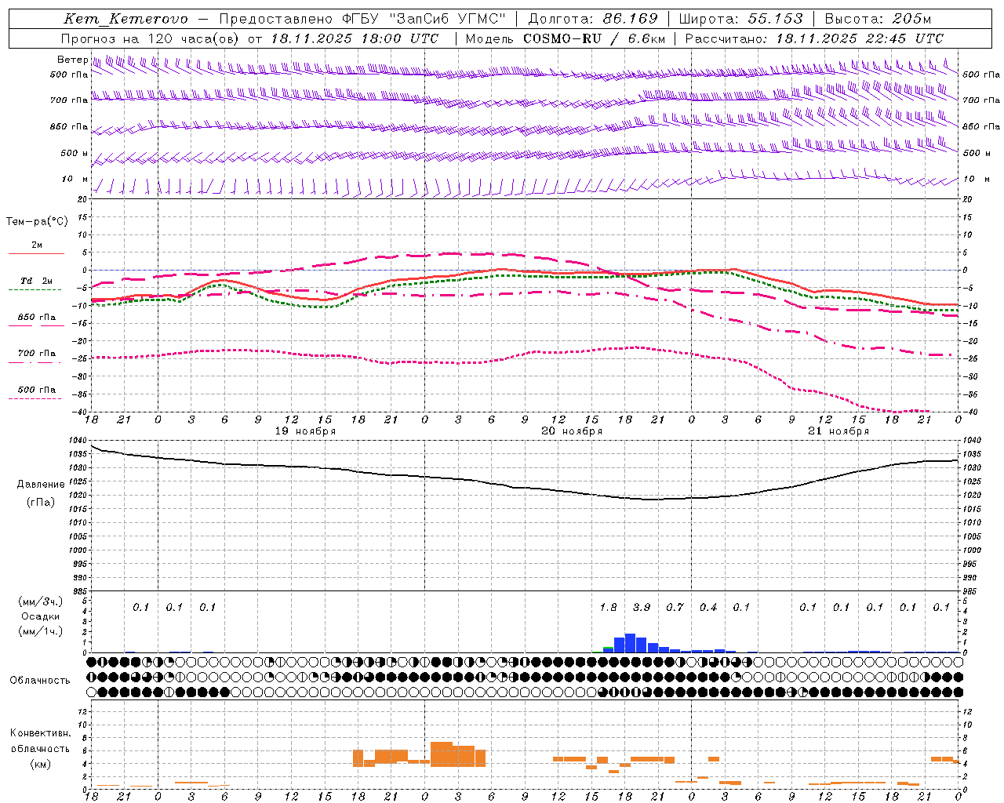This screenshot has width=1004, height=803.
Task: Click the 1.8 precipitation value
Action: tap(608, 607)
